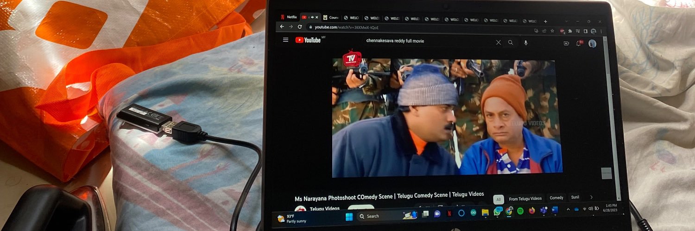Open the Chat video icon on taskbar
The width and height of the screenshot is (695, 231).
[437, 213]
